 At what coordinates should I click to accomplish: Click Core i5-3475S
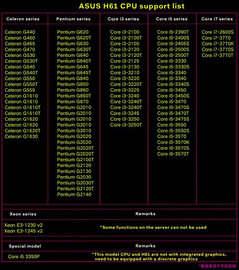click(173, 119)
